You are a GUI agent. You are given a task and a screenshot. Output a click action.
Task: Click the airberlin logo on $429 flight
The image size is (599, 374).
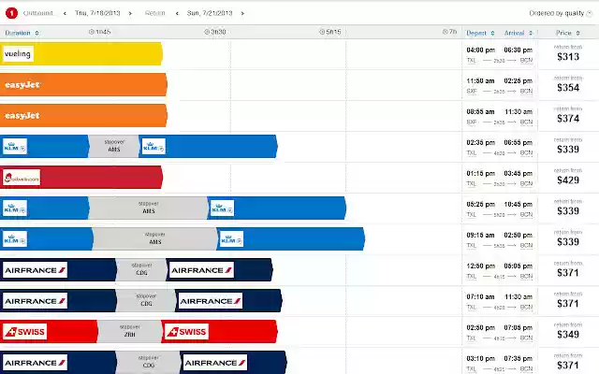tap(22, 178)
